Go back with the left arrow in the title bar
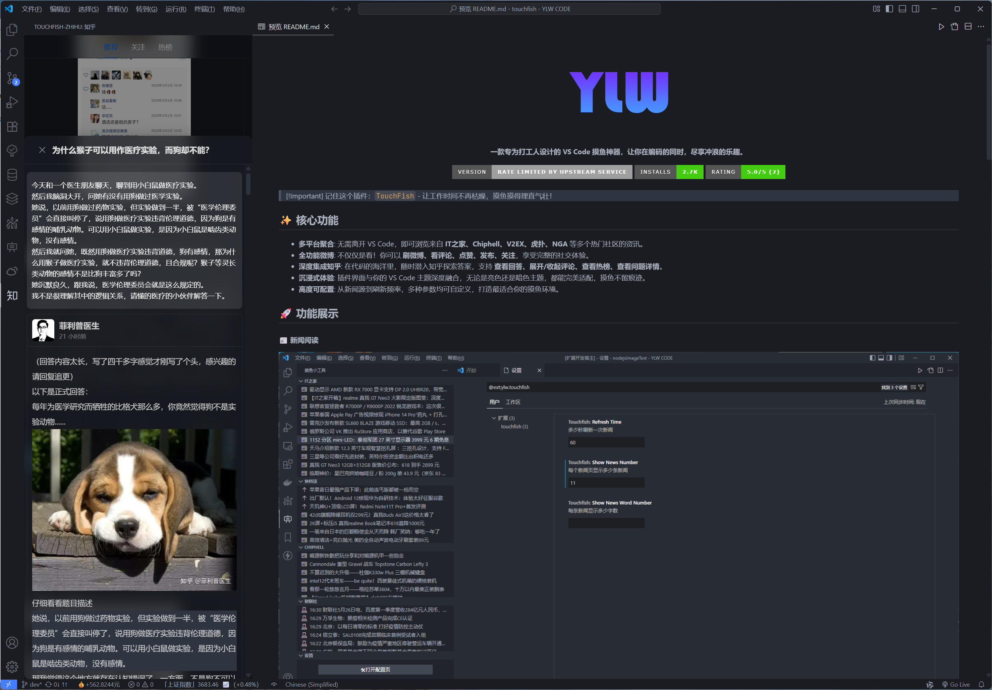Image resolution: width=992 pixels, height=690 pixels. [334, 9]
